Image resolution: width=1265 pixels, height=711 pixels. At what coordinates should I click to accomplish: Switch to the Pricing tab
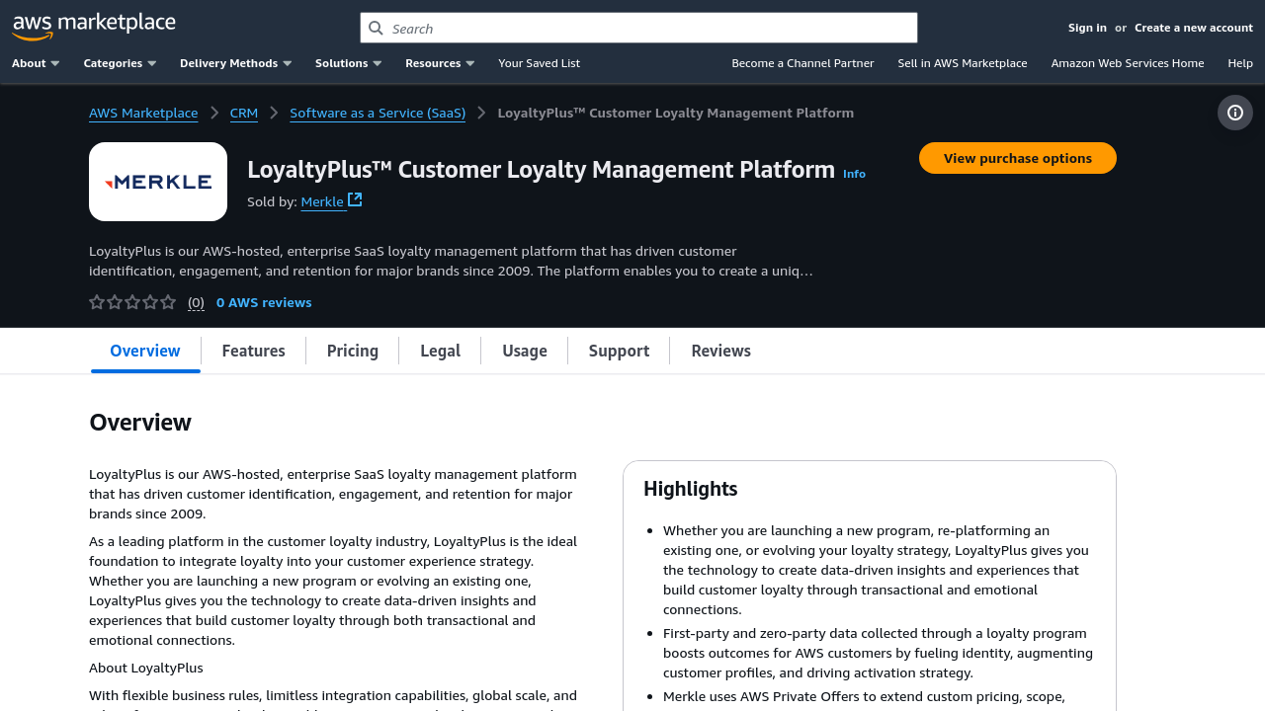tap(352, 351)
